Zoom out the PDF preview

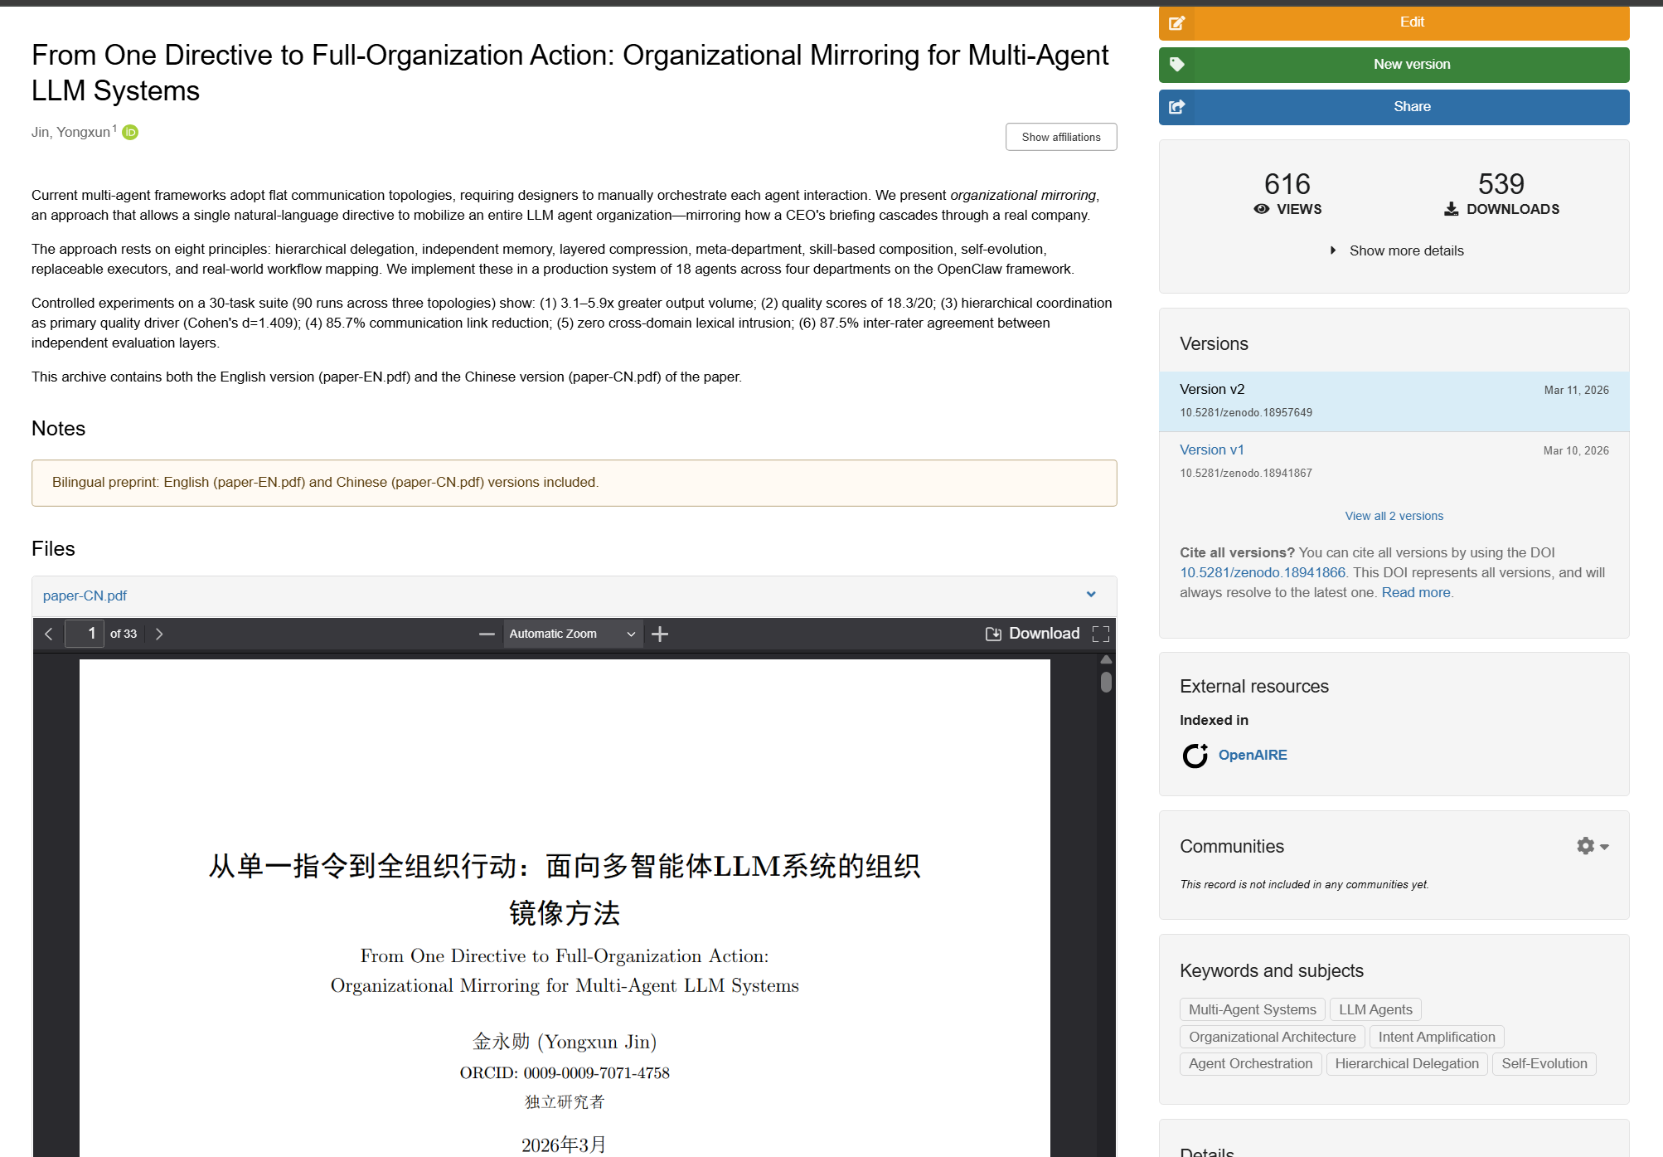coord(487,634)
